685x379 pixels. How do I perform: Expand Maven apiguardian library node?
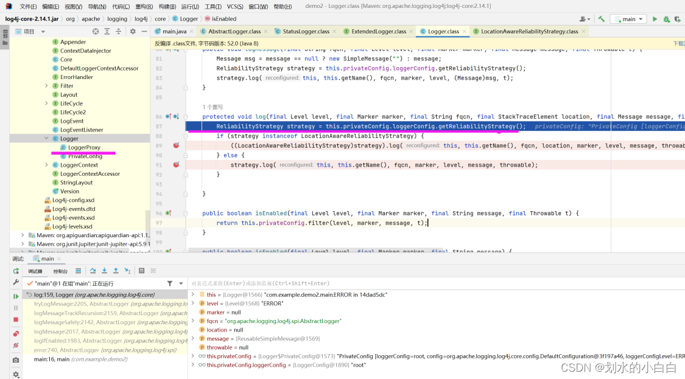23,235
